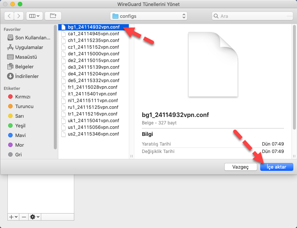
Task: Click the remove tunnel minus button
Action: pos(24,217)
